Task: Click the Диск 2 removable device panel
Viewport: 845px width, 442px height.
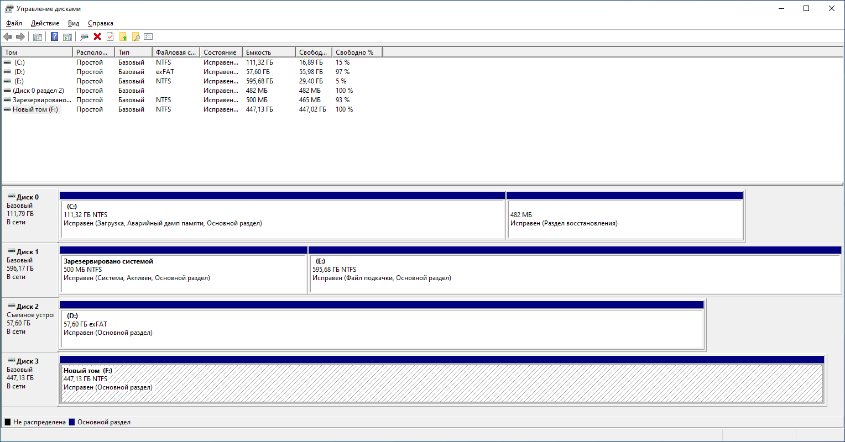Action: point(30,325)
